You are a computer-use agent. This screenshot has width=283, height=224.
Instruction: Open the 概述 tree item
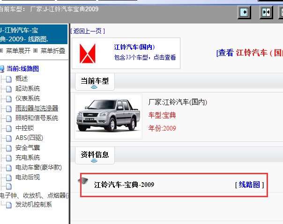(22, 79)
